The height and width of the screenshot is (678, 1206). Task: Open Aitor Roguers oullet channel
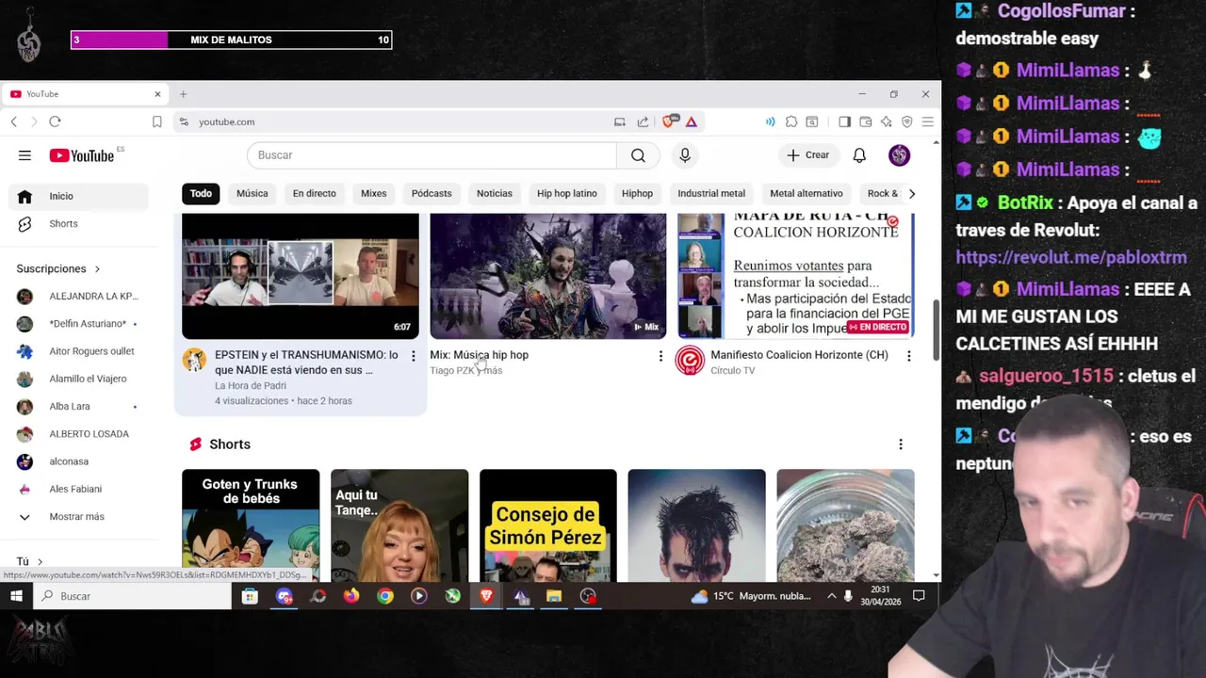(x=80, y=351)
